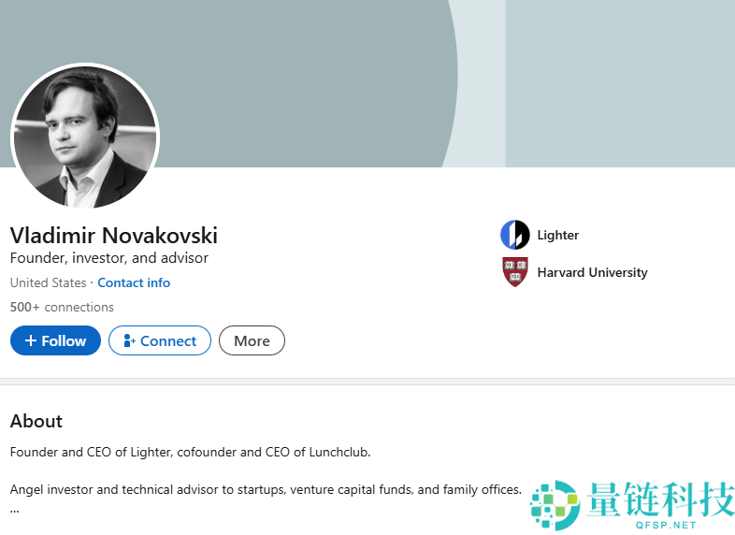Click the United States location text
The height and width of the screenshot is (535, 735).
(x=48, y=282)
